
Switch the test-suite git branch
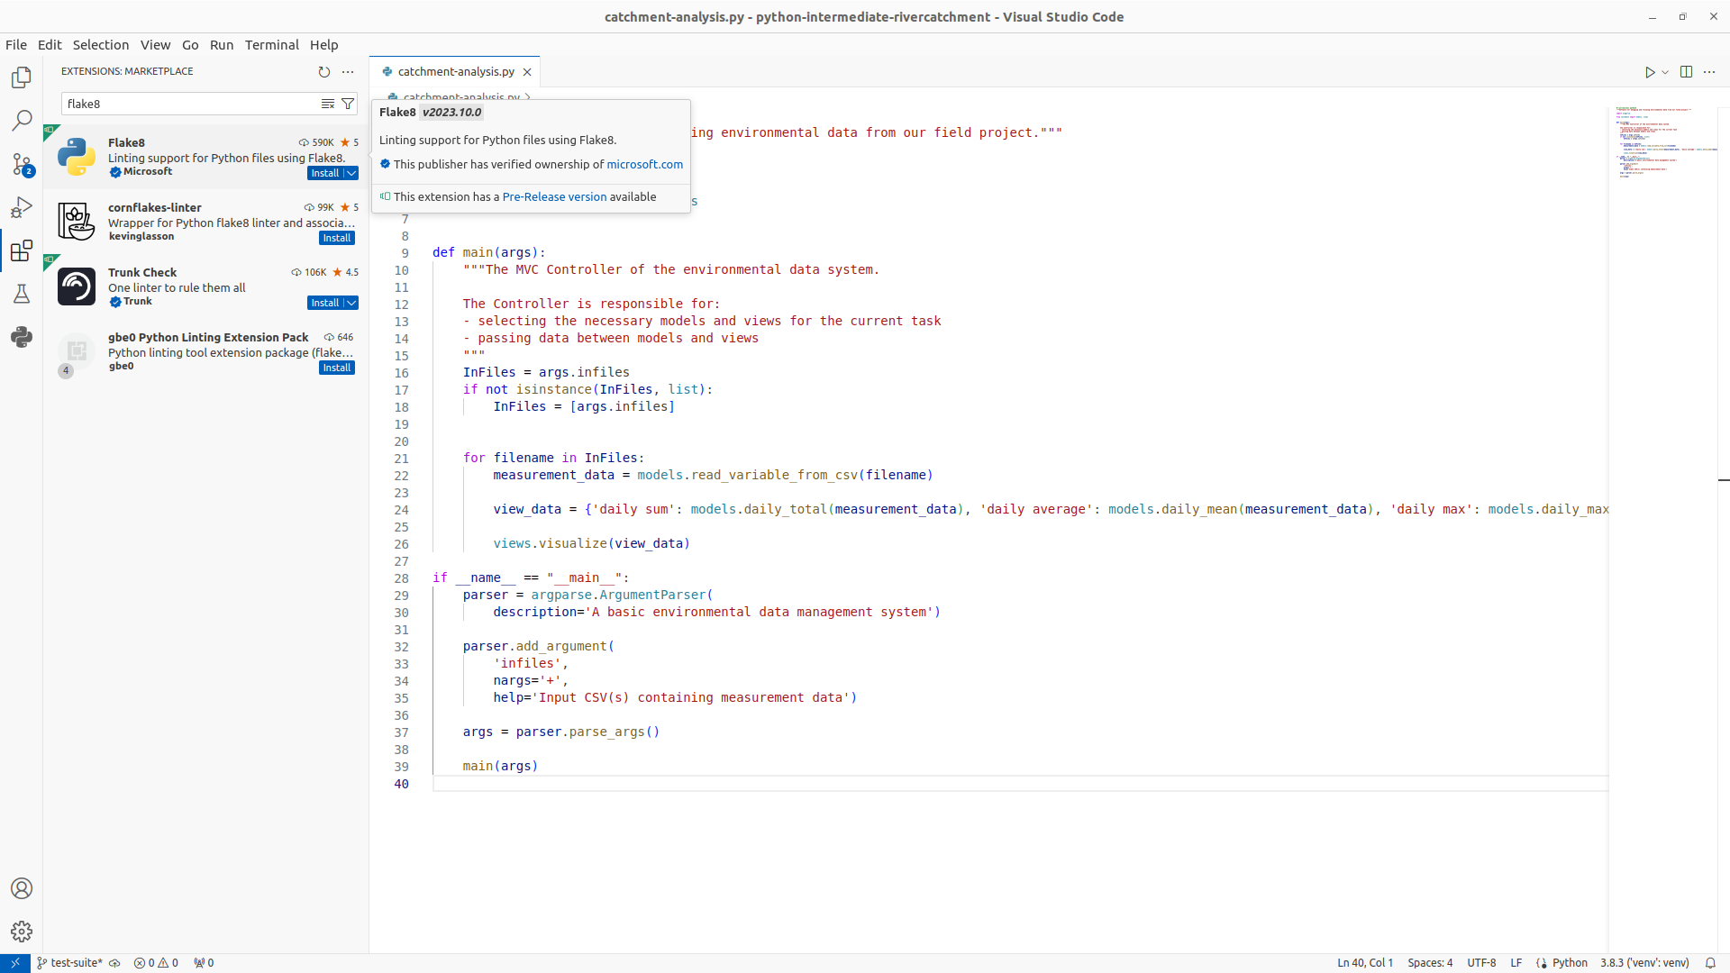click(x=69, y=962)
